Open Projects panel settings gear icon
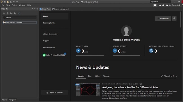The height and width of the screenshot is (102, 183). pos(19,13)
